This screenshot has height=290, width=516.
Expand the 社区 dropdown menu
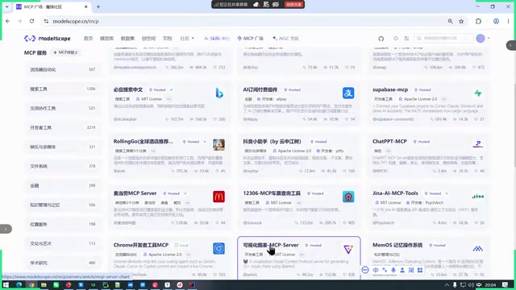187,39
